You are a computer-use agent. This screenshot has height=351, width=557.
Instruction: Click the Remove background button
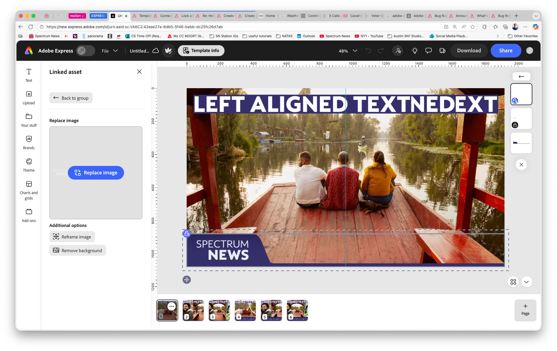78,251
